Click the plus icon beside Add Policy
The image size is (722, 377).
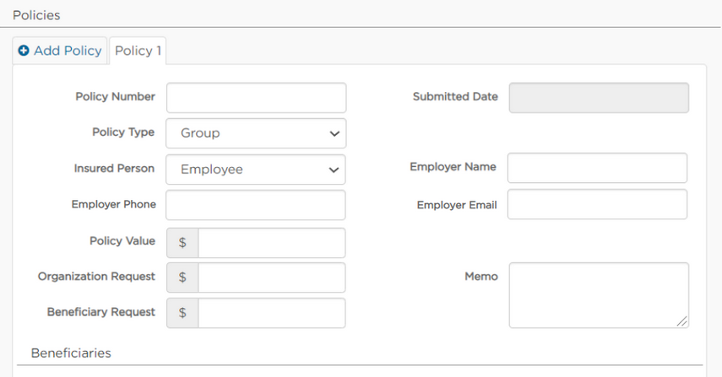pyautogui.click(x=24, y=51)
